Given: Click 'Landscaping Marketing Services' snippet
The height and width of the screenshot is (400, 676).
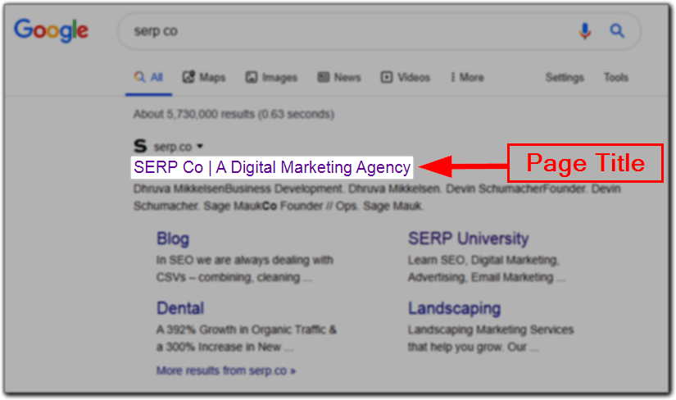Looking at the screenshot, I should (x=491, y=339).
